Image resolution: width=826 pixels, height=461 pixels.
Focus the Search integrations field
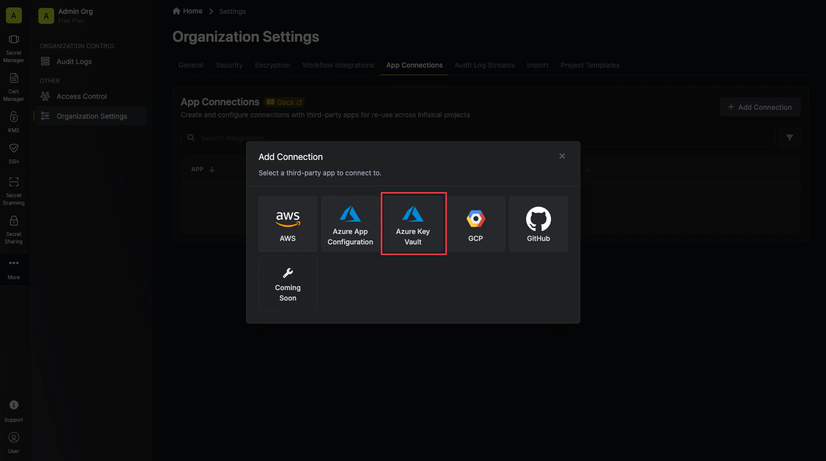pyautogui.click(x=478, y=138)
